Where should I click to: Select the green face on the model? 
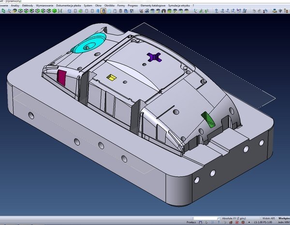pyautogui.click(x=208, y=119)
